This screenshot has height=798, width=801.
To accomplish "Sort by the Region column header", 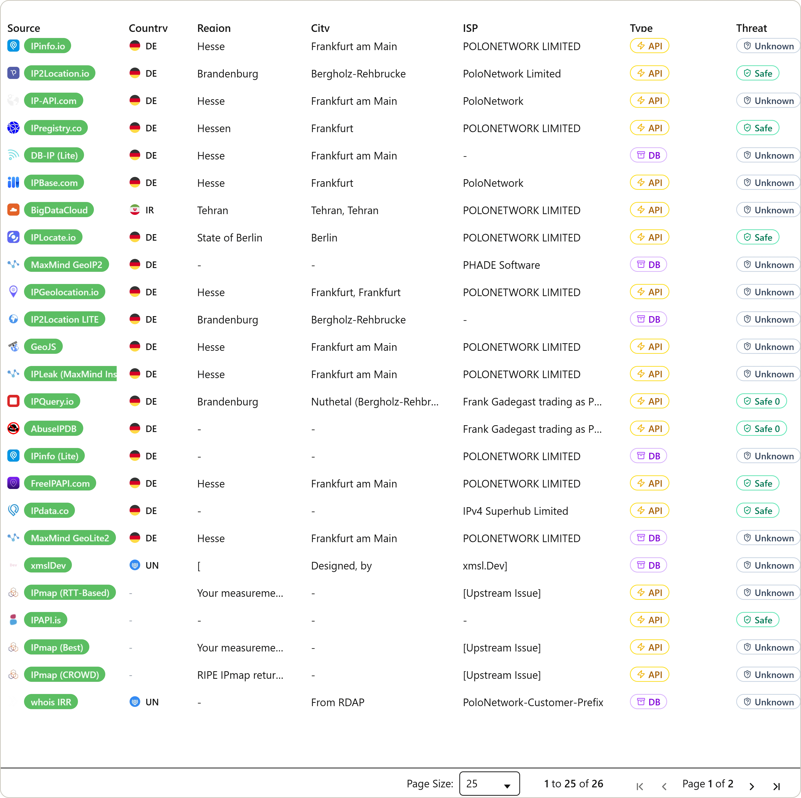I will pyautogui.click(x=214, y=28).
